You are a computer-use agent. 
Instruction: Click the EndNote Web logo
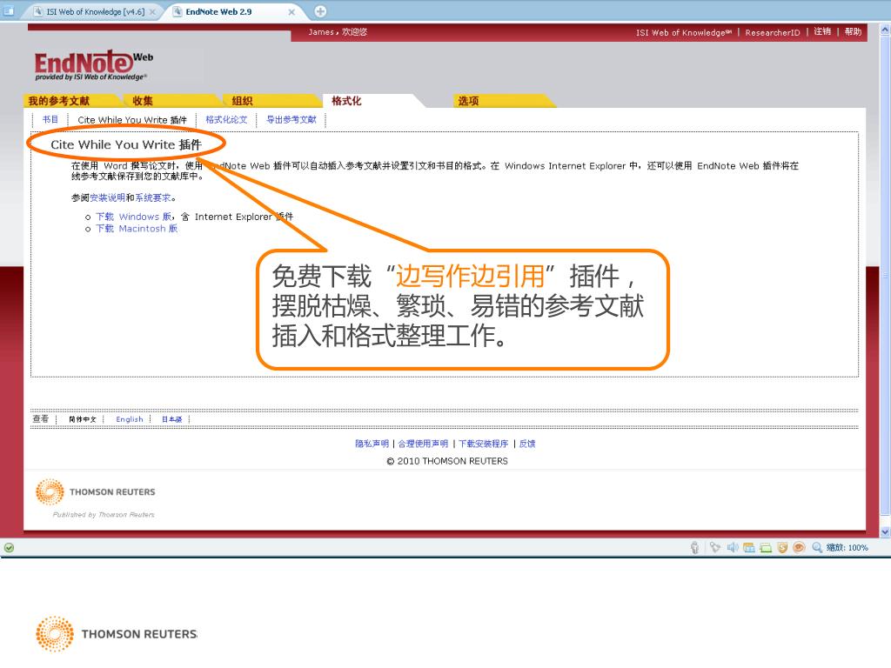tap(94, 64)
